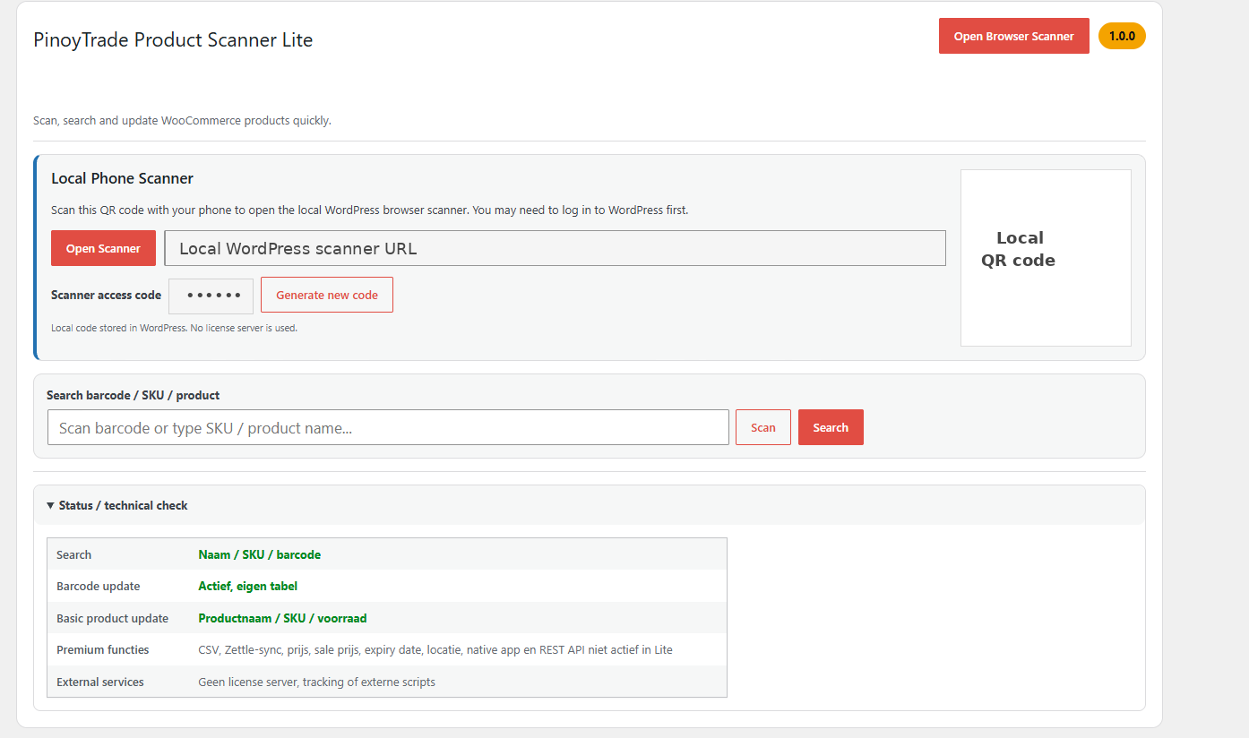Click the 1.0.0 version badge
The height and width of the screenshot is (738, 1249).
pyautogui.click(x=1122, y=36)
